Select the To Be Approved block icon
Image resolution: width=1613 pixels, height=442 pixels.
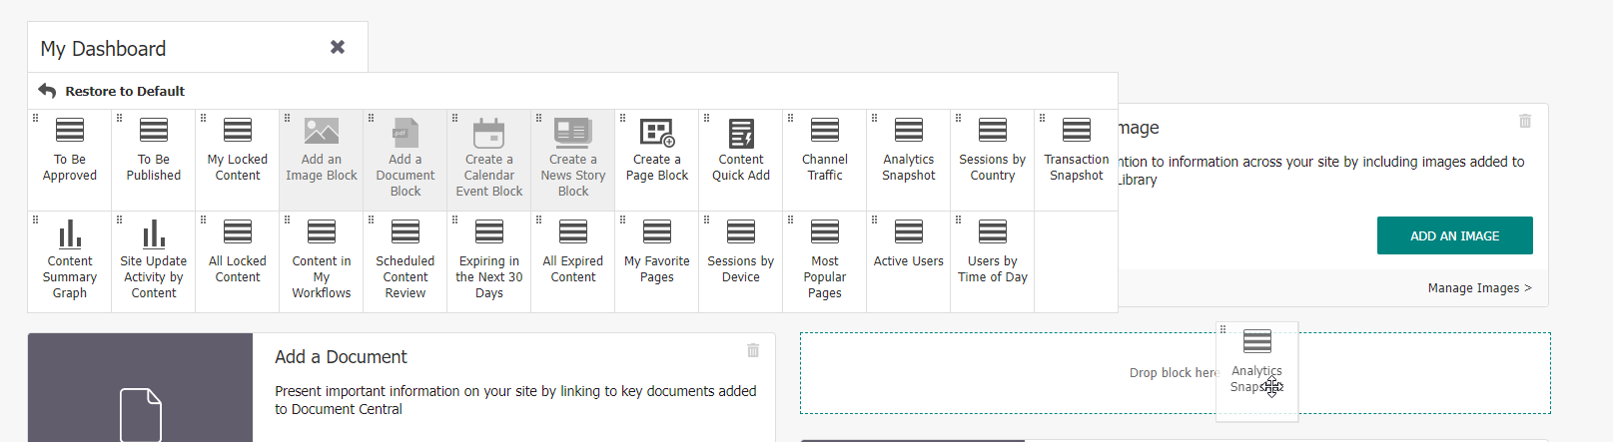click(x=70, y=130)
